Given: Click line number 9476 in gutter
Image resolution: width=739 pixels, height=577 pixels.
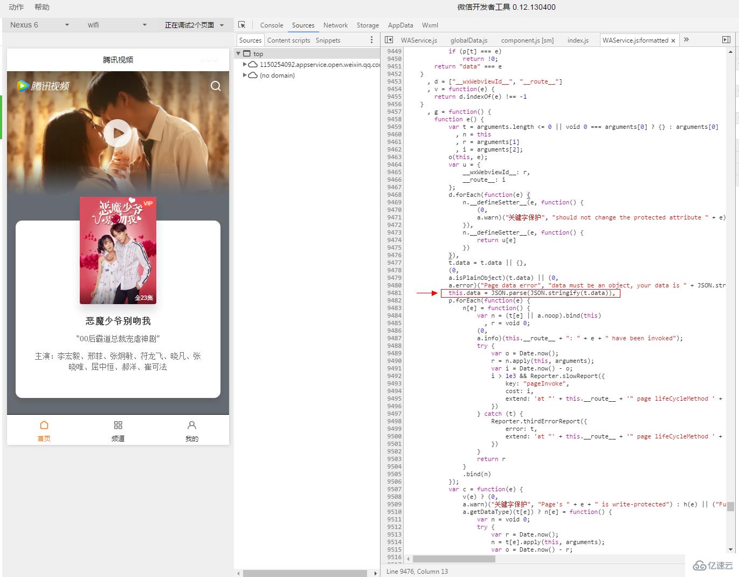Looking at the screenshot, I should (x=394, y=255).
